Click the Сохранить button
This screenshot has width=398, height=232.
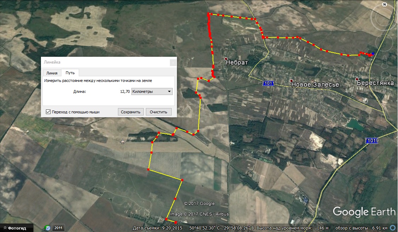(x=131, y=112)
